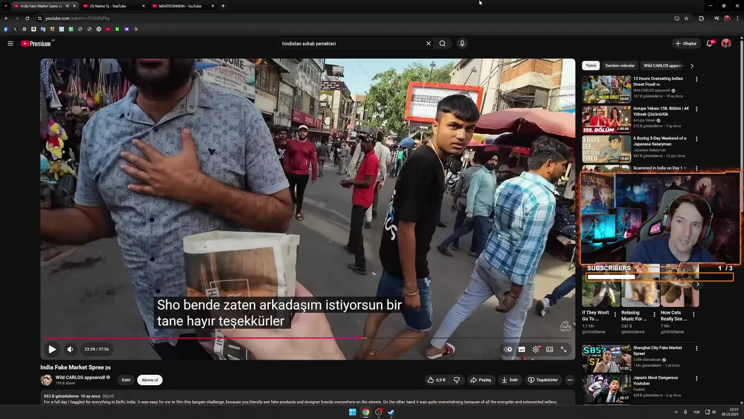This screenshot has height=419, width=744.
Task: Open browser media controls icon
Action: [716, 18]
